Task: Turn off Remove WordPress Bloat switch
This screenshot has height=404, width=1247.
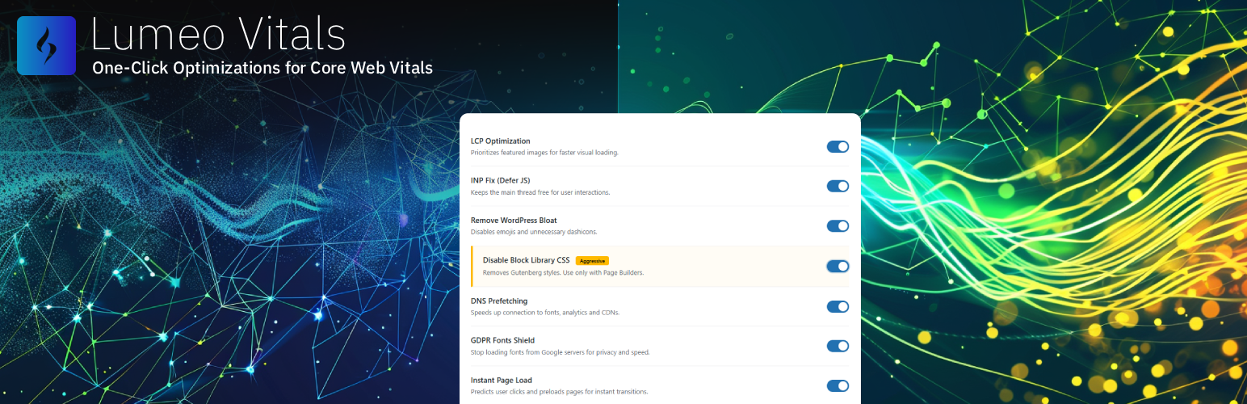Action: [838, 226]
